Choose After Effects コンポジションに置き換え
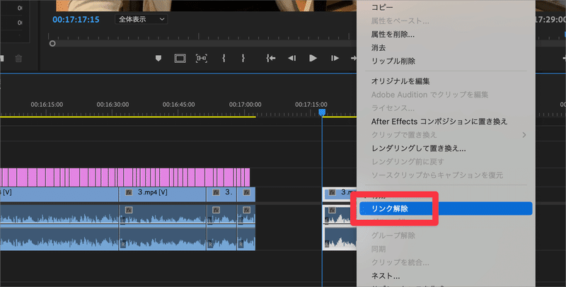Image resolution: width=566 pixels, height=287 pixels. (x=439, y=122)
